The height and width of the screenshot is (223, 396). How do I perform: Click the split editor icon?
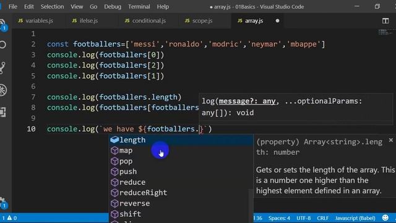385,20
